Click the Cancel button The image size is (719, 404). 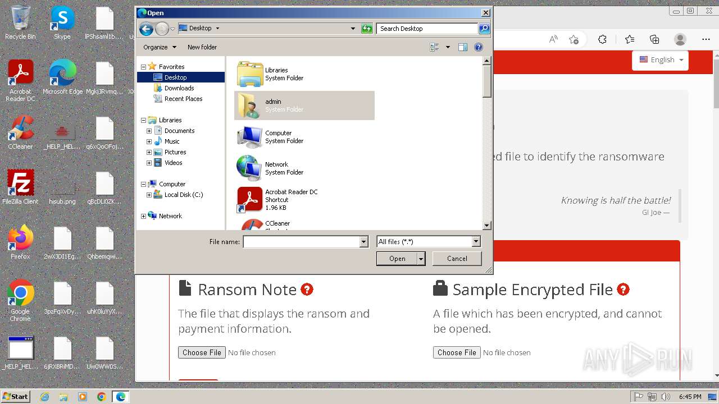(457, 259)
